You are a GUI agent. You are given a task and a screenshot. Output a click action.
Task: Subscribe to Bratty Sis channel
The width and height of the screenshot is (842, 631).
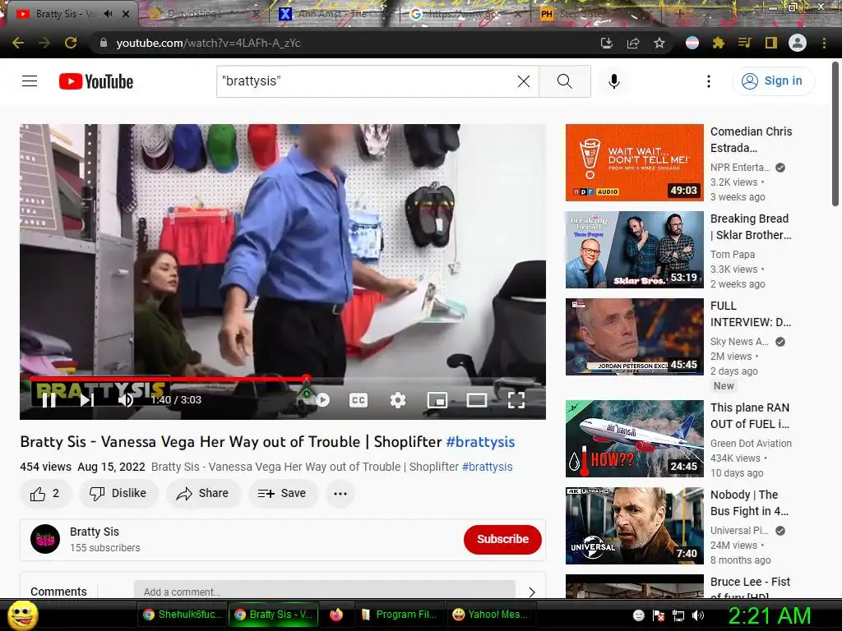pyautogui.click(x=502, y=539)
